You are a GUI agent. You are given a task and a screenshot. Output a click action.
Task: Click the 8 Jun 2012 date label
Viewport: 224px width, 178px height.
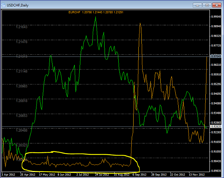tap(64, 175)
